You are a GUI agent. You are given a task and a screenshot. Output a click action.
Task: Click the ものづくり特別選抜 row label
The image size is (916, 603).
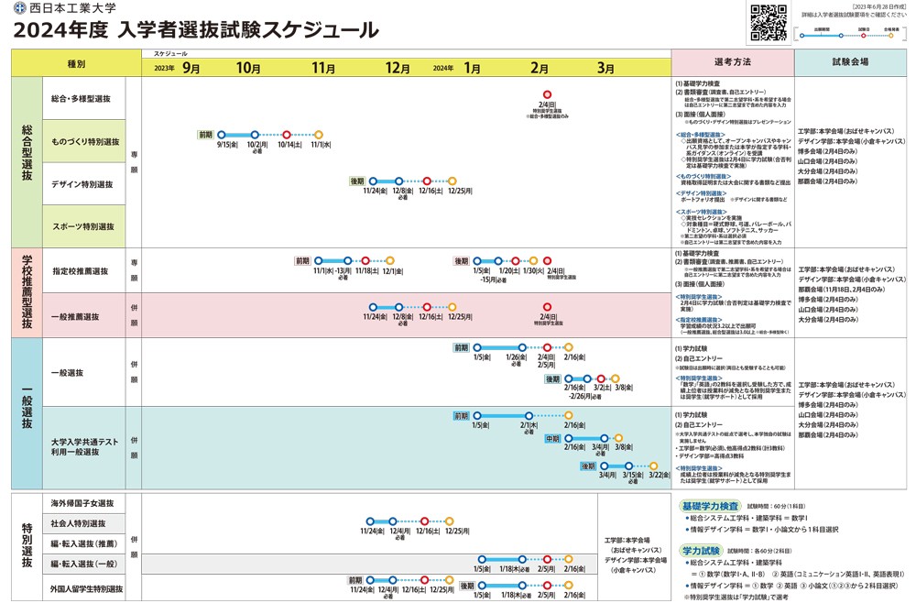pyautogui.click(x=85, y=141)
